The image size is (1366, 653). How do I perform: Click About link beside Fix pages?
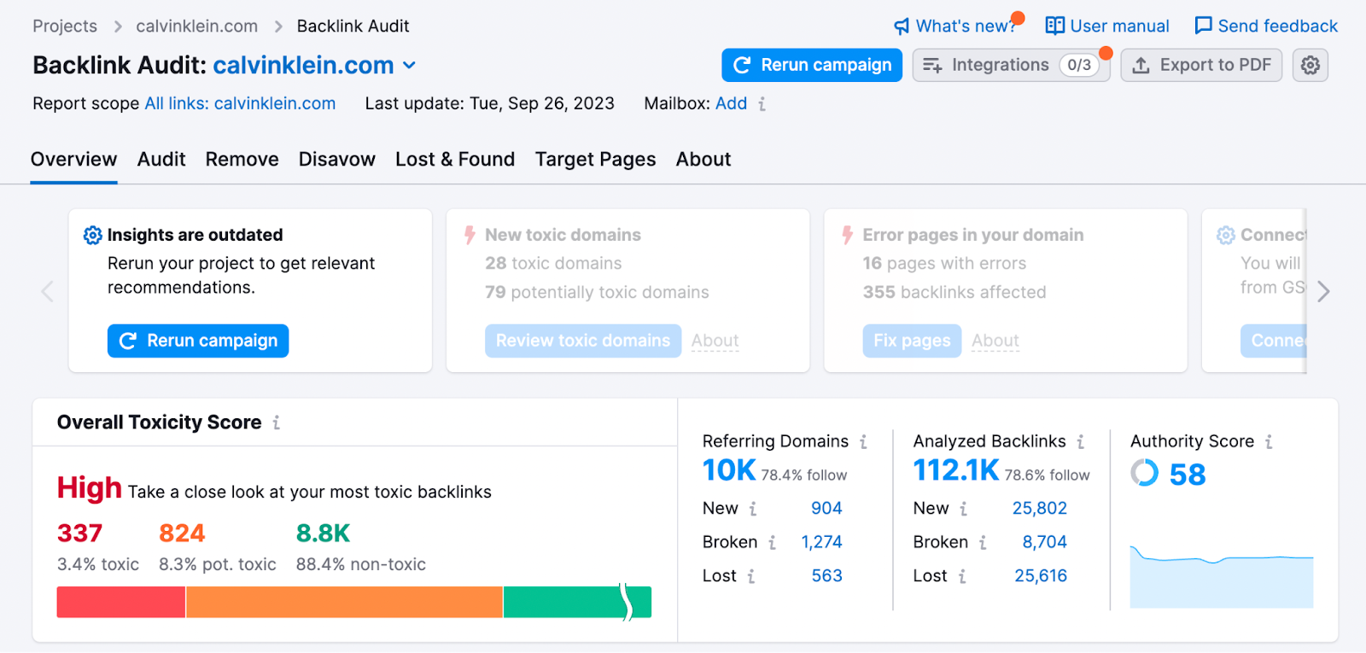tap(995, 341)
